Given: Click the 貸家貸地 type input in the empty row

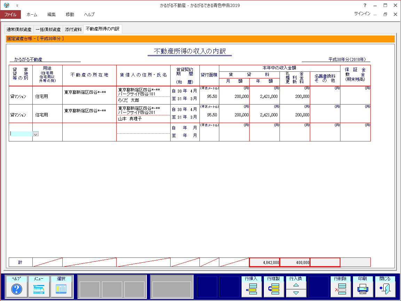Looking at the screenshot, I should (x=21, y=134).
